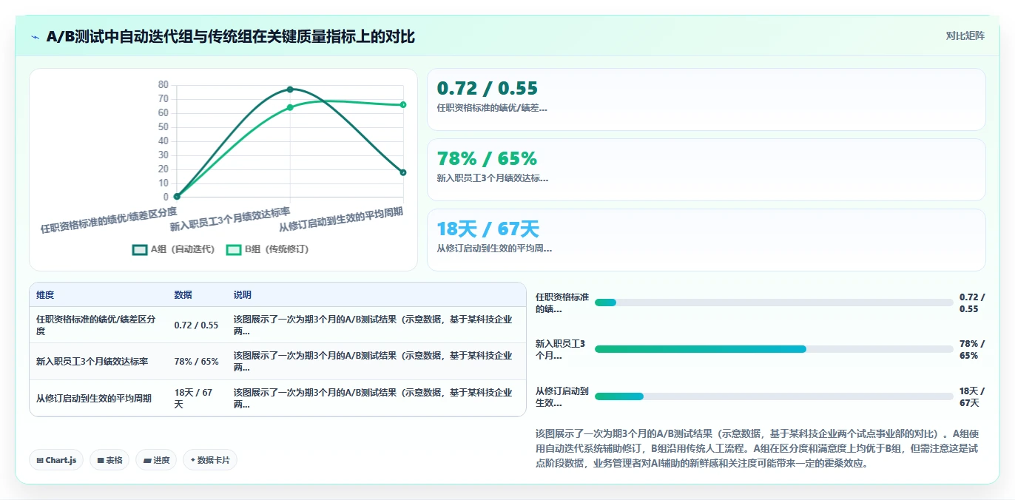The image size is (1015, 500).
Task: Click the Chart.js tag chip
Action: (x=57, y=460)
